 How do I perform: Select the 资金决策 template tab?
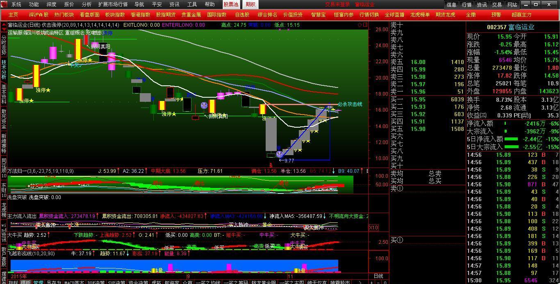(139, 282)
